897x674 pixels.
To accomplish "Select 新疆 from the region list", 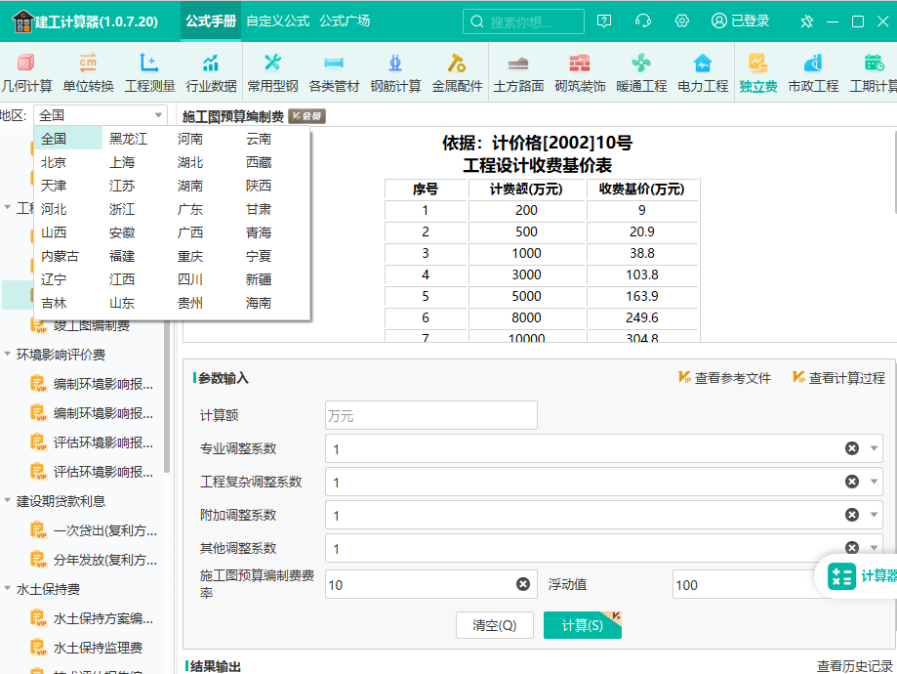I will click(x=259, y=279).
